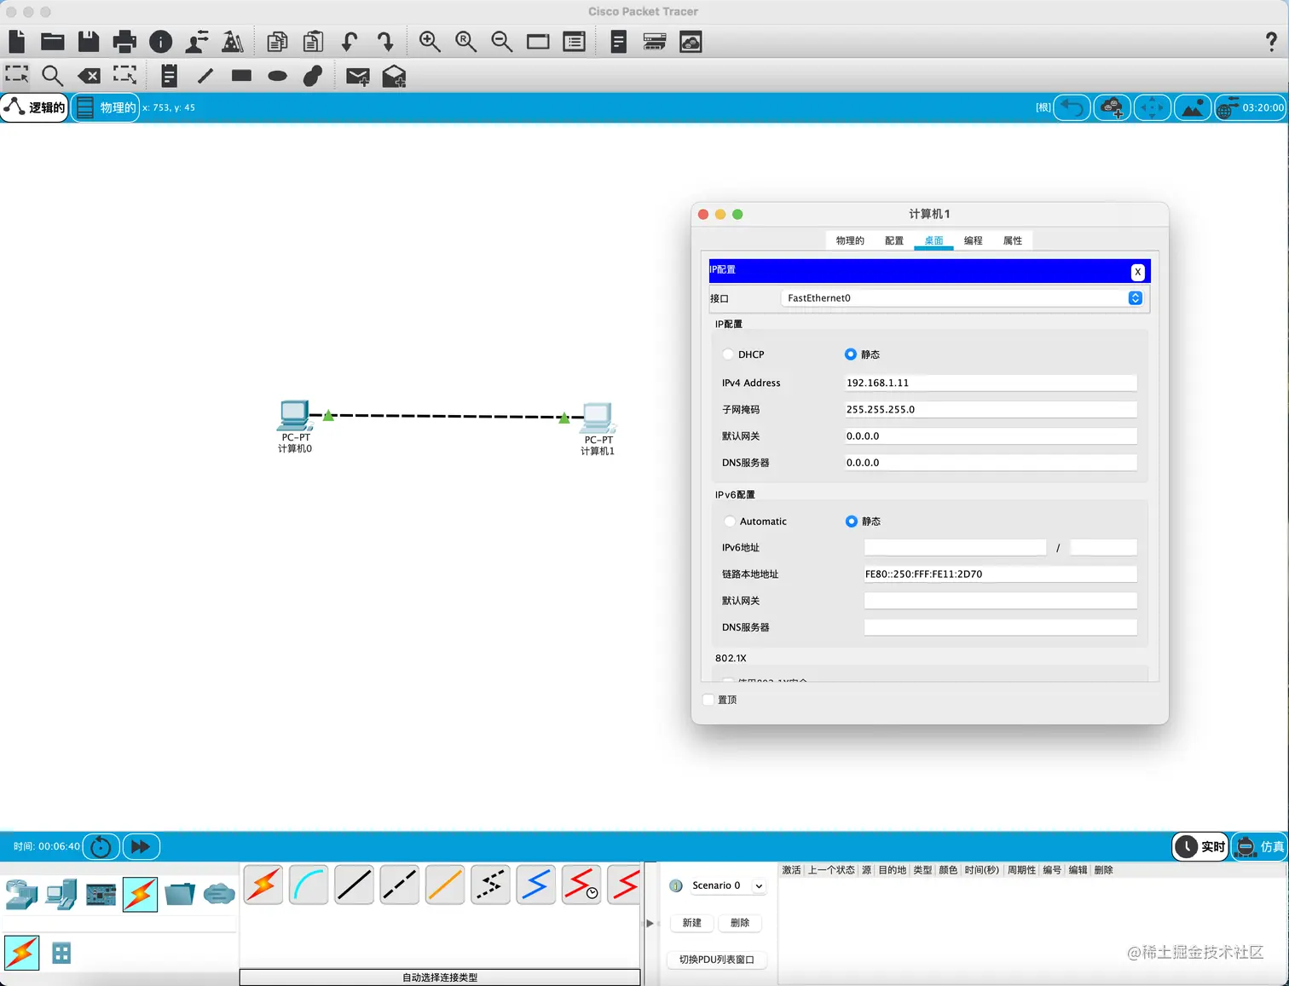Select Multiuser Connection cloud category
Viewport: 1289px width, 986px height.
click(x=219, y=894)
